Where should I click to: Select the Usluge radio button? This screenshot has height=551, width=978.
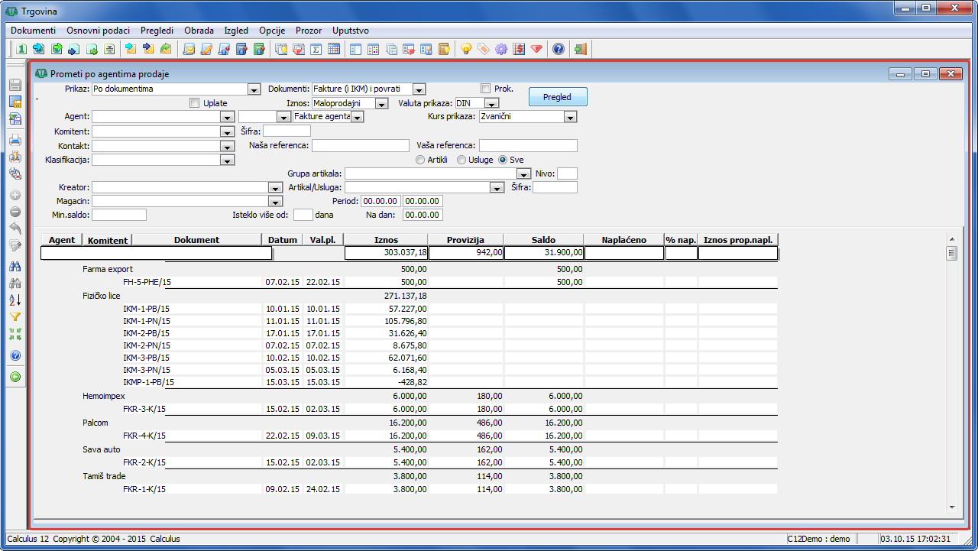[461, 160]
